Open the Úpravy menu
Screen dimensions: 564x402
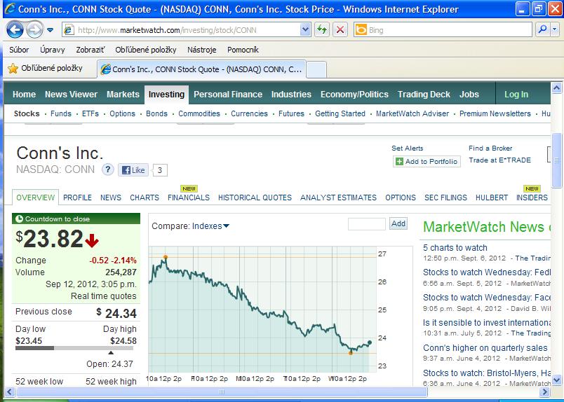(x=53, y=50)
